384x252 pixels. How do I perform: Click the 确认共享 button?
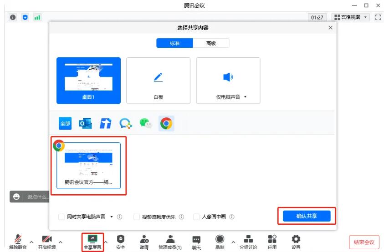pos(307,216)
